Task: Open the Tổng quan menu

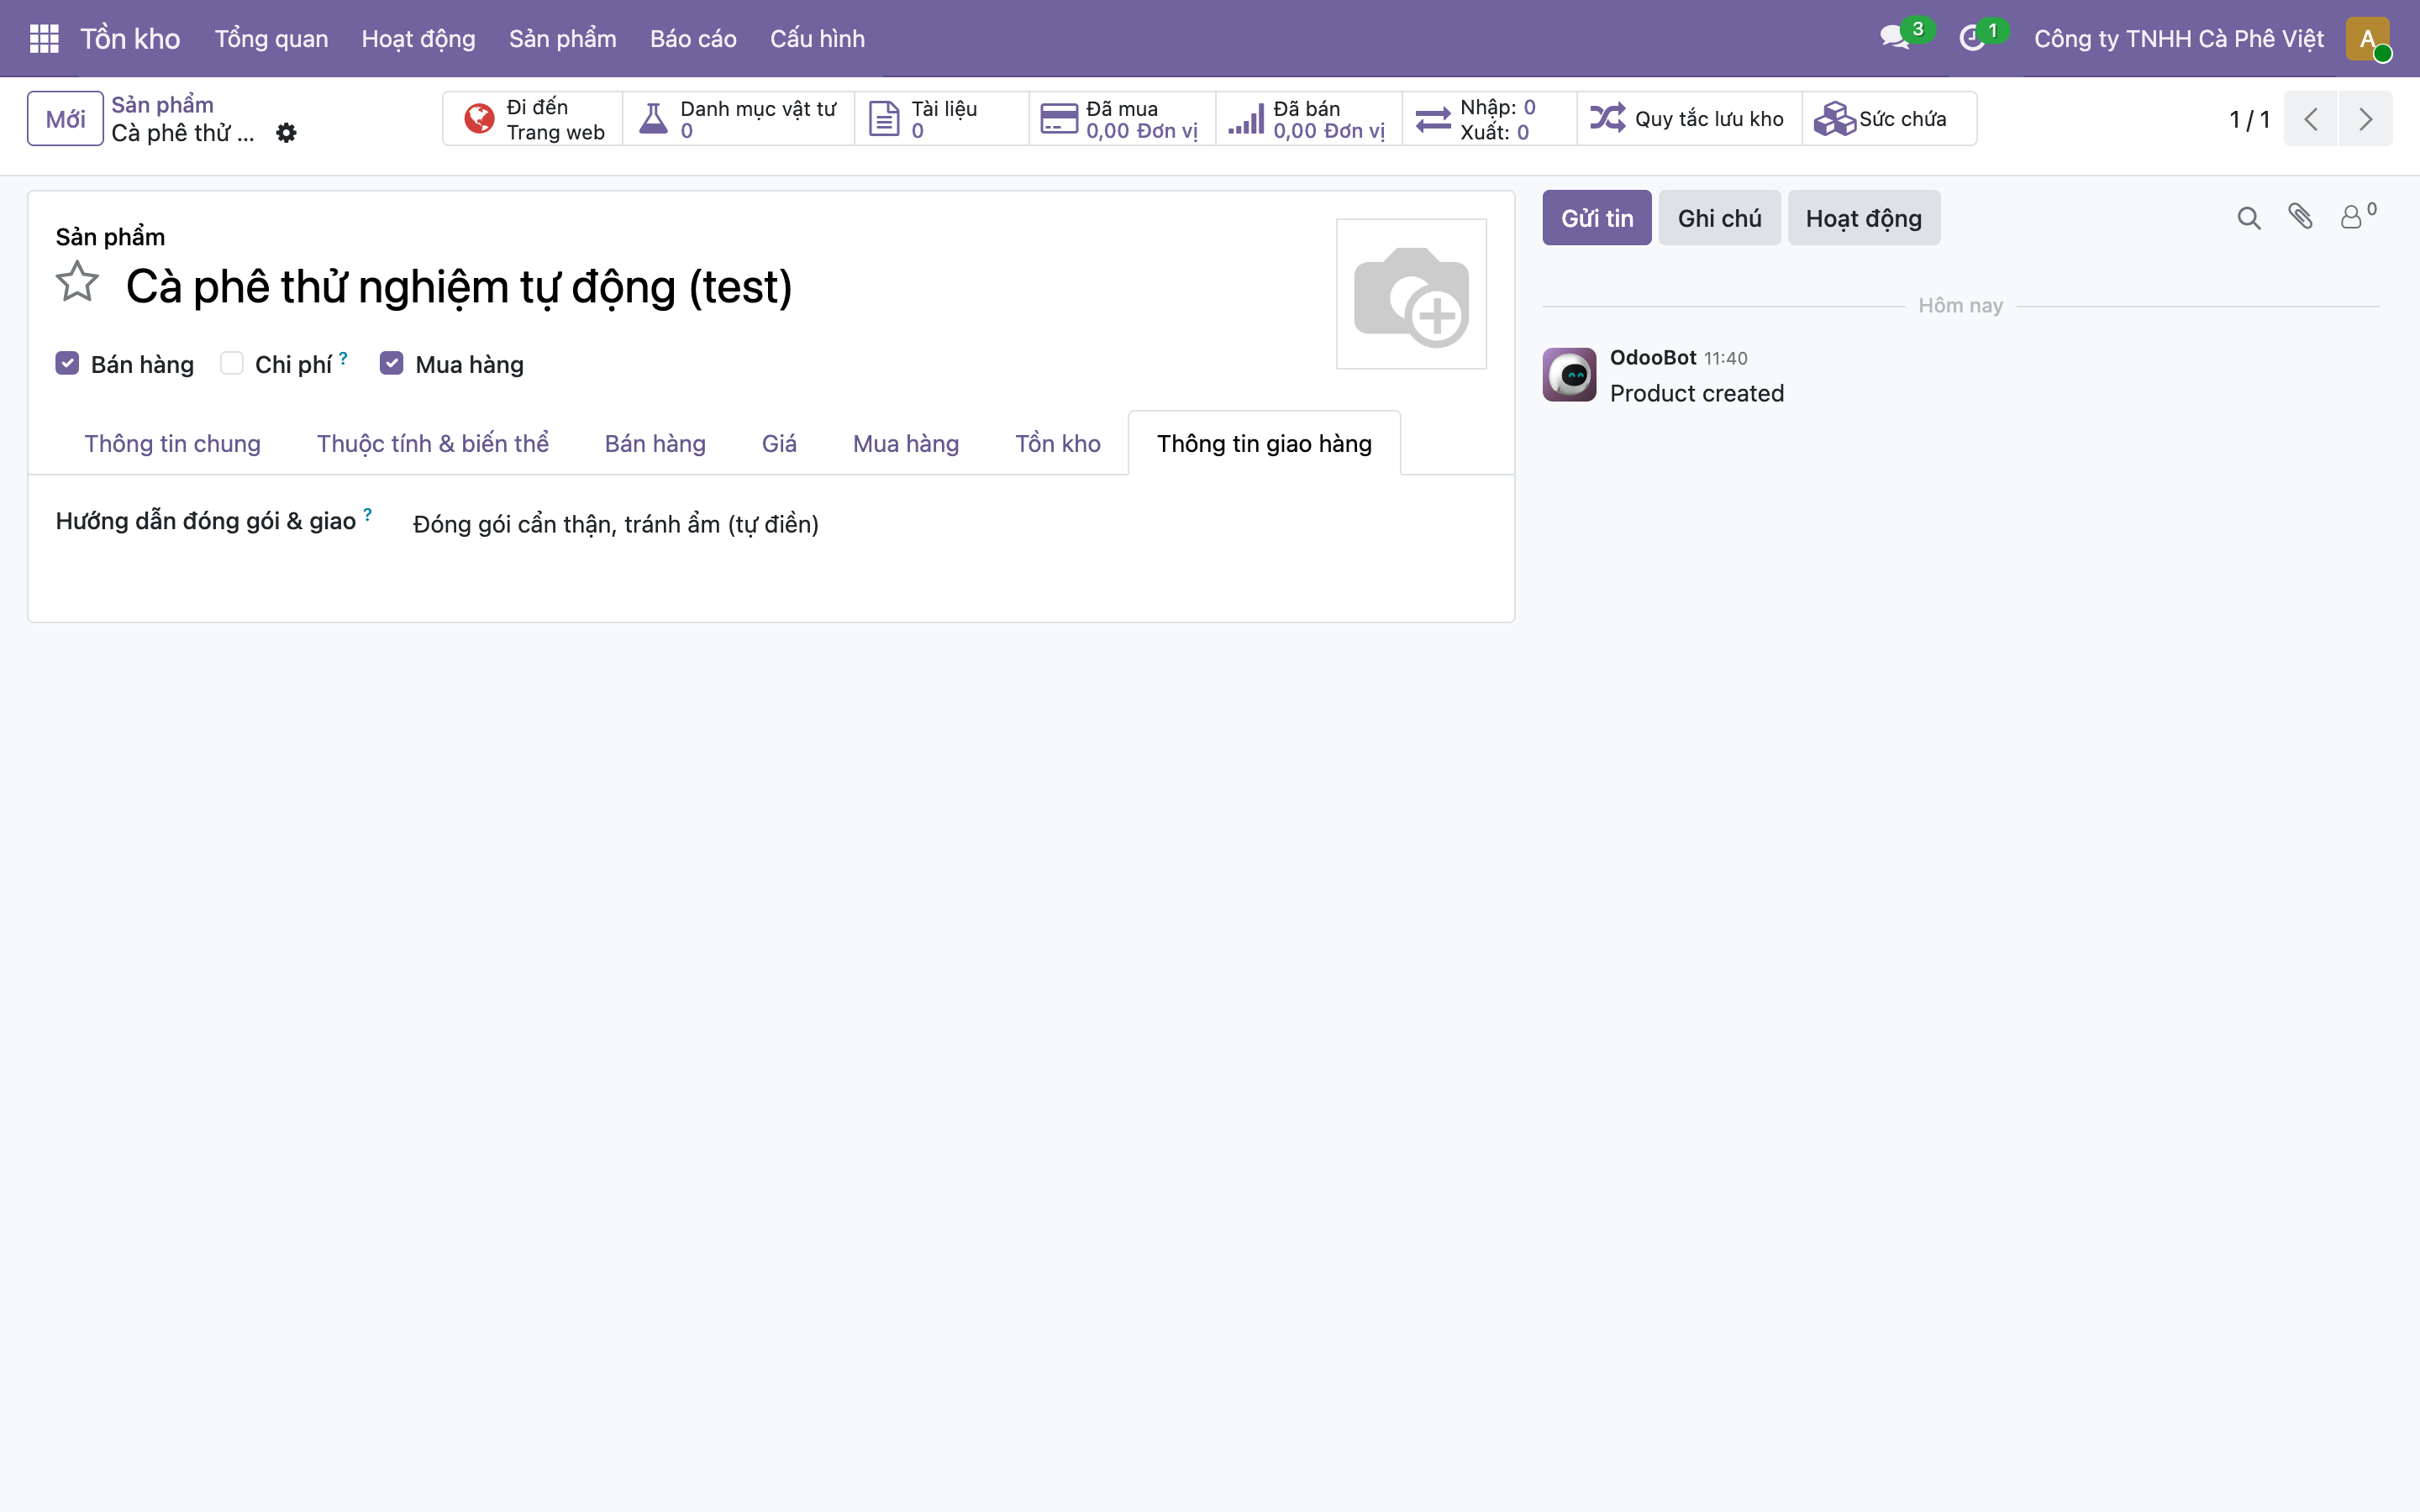Action: pyautogui.click(x=271, y=38)
